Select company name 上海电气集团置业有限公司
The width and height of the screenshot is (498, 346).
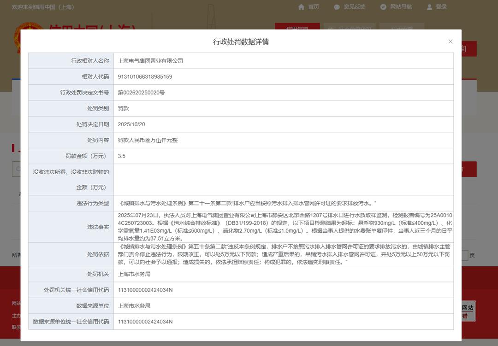151,61
